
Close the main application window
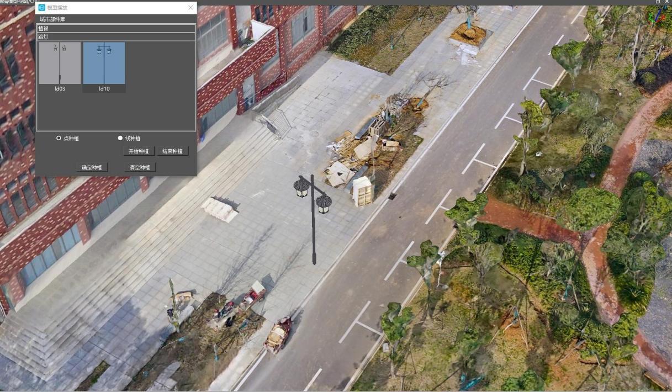667,2
